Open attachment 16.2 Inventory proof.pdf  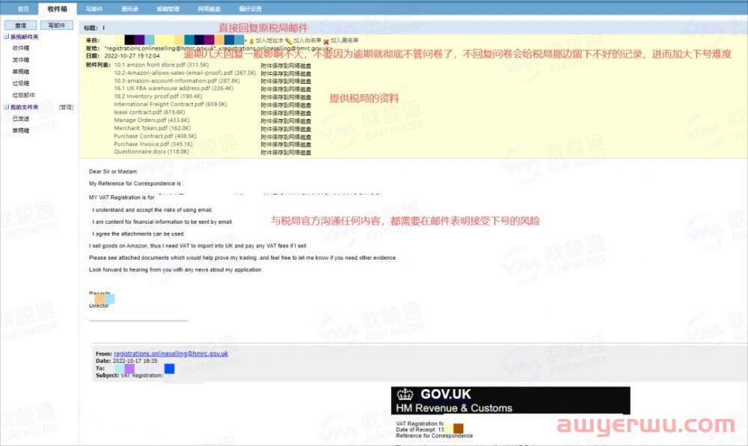pos(158,97)
